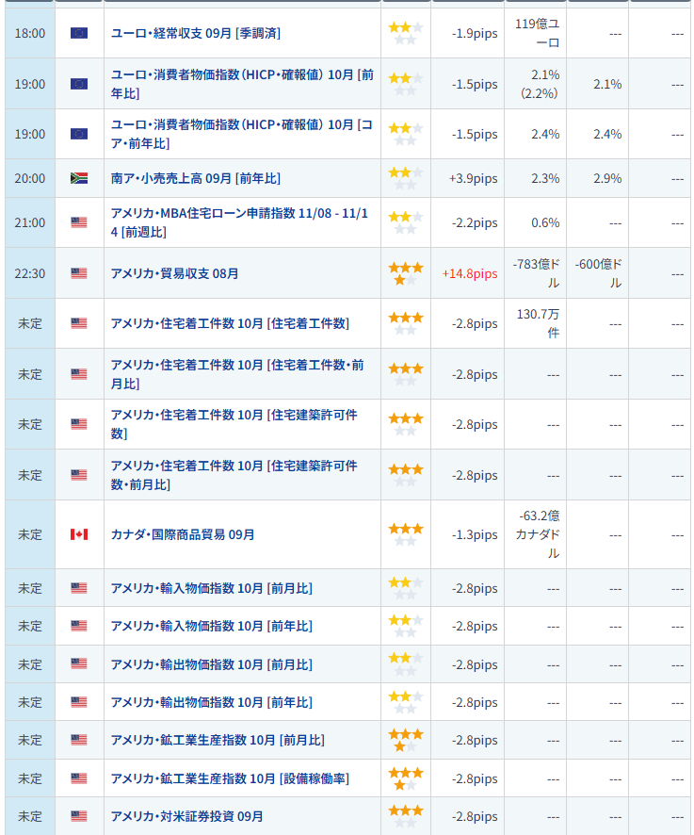
Task: Click the EU flag in the 18:00 row
Action: click(79, 33)
